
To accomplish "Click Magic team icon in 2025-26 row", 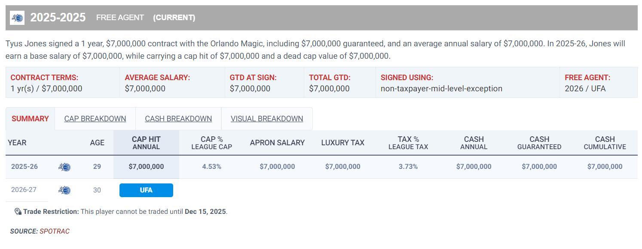I will coord(64,167).
